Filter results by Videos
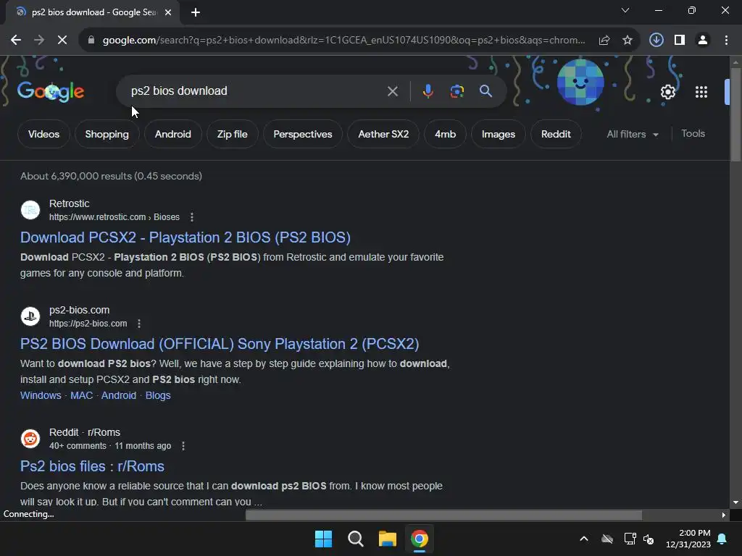Screen dimensions: 742x556 43,134
